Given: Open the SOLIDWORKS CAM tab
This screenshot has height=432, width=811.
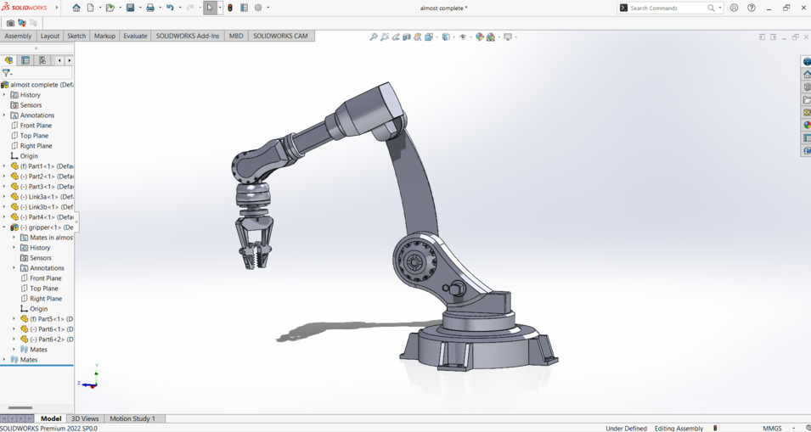Looking at the screenshot, I should coord(280,36).
